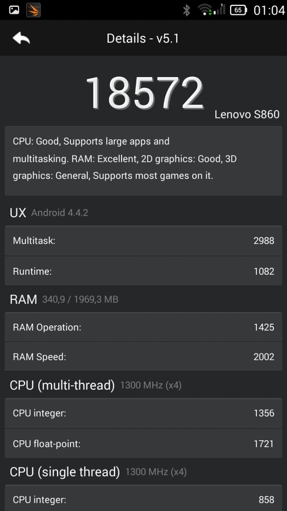Select single thread CPU integer row
Image resolution: width=287 pixels, height=511 pixels.
(143, 499)
